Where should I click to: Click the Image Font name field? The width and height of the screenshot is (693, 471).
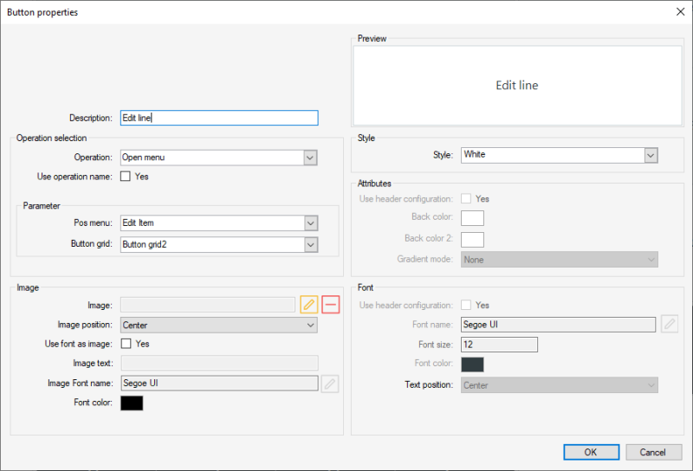[x=220, y=383]
